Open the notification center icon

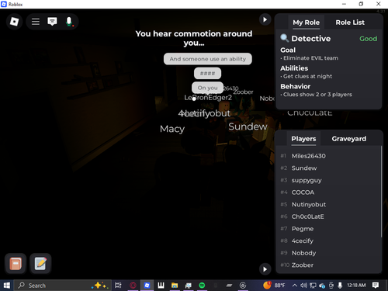[x=376, y=286]
